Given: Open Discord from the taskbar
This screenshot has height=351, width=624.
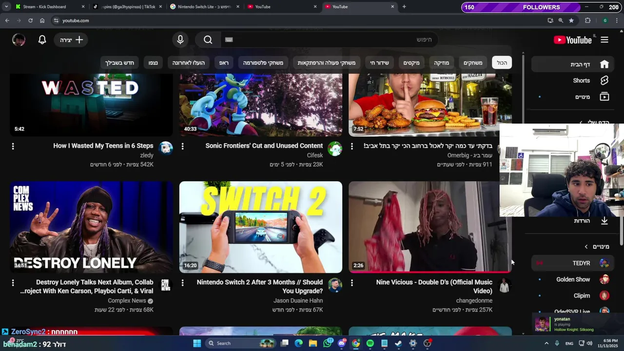Looking at the screenshot, I should point(342,343).
